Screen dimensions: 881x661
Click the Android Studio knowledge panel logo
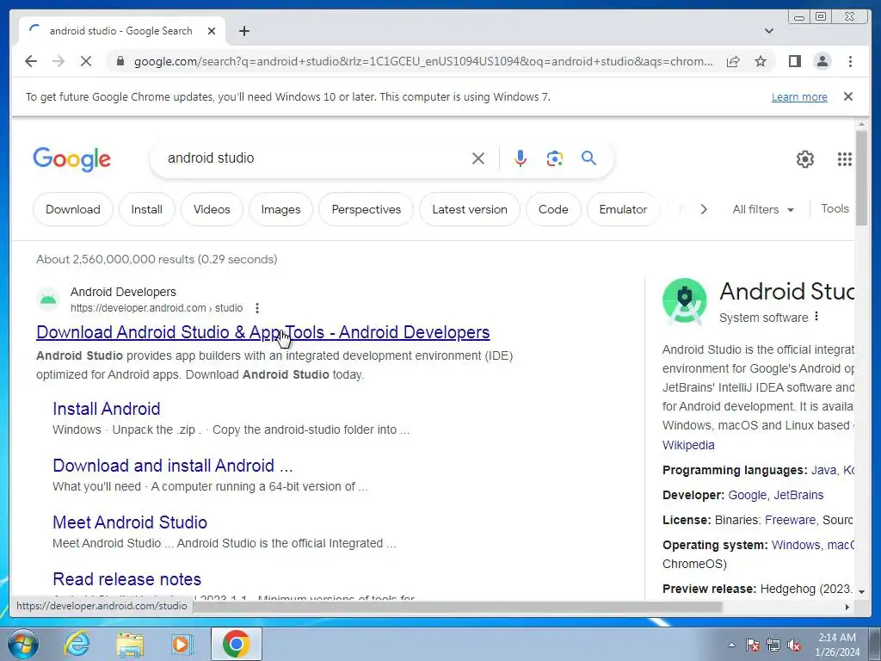pos(684,301)
